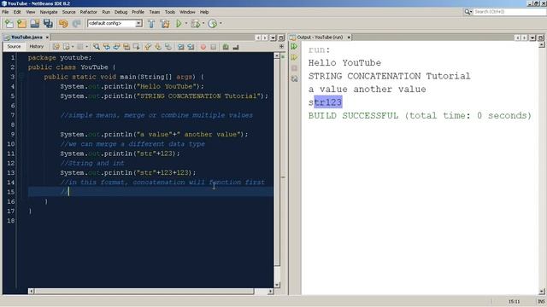
Task: Click the Clean and Build icon
Action: click(x=165, y=24)
